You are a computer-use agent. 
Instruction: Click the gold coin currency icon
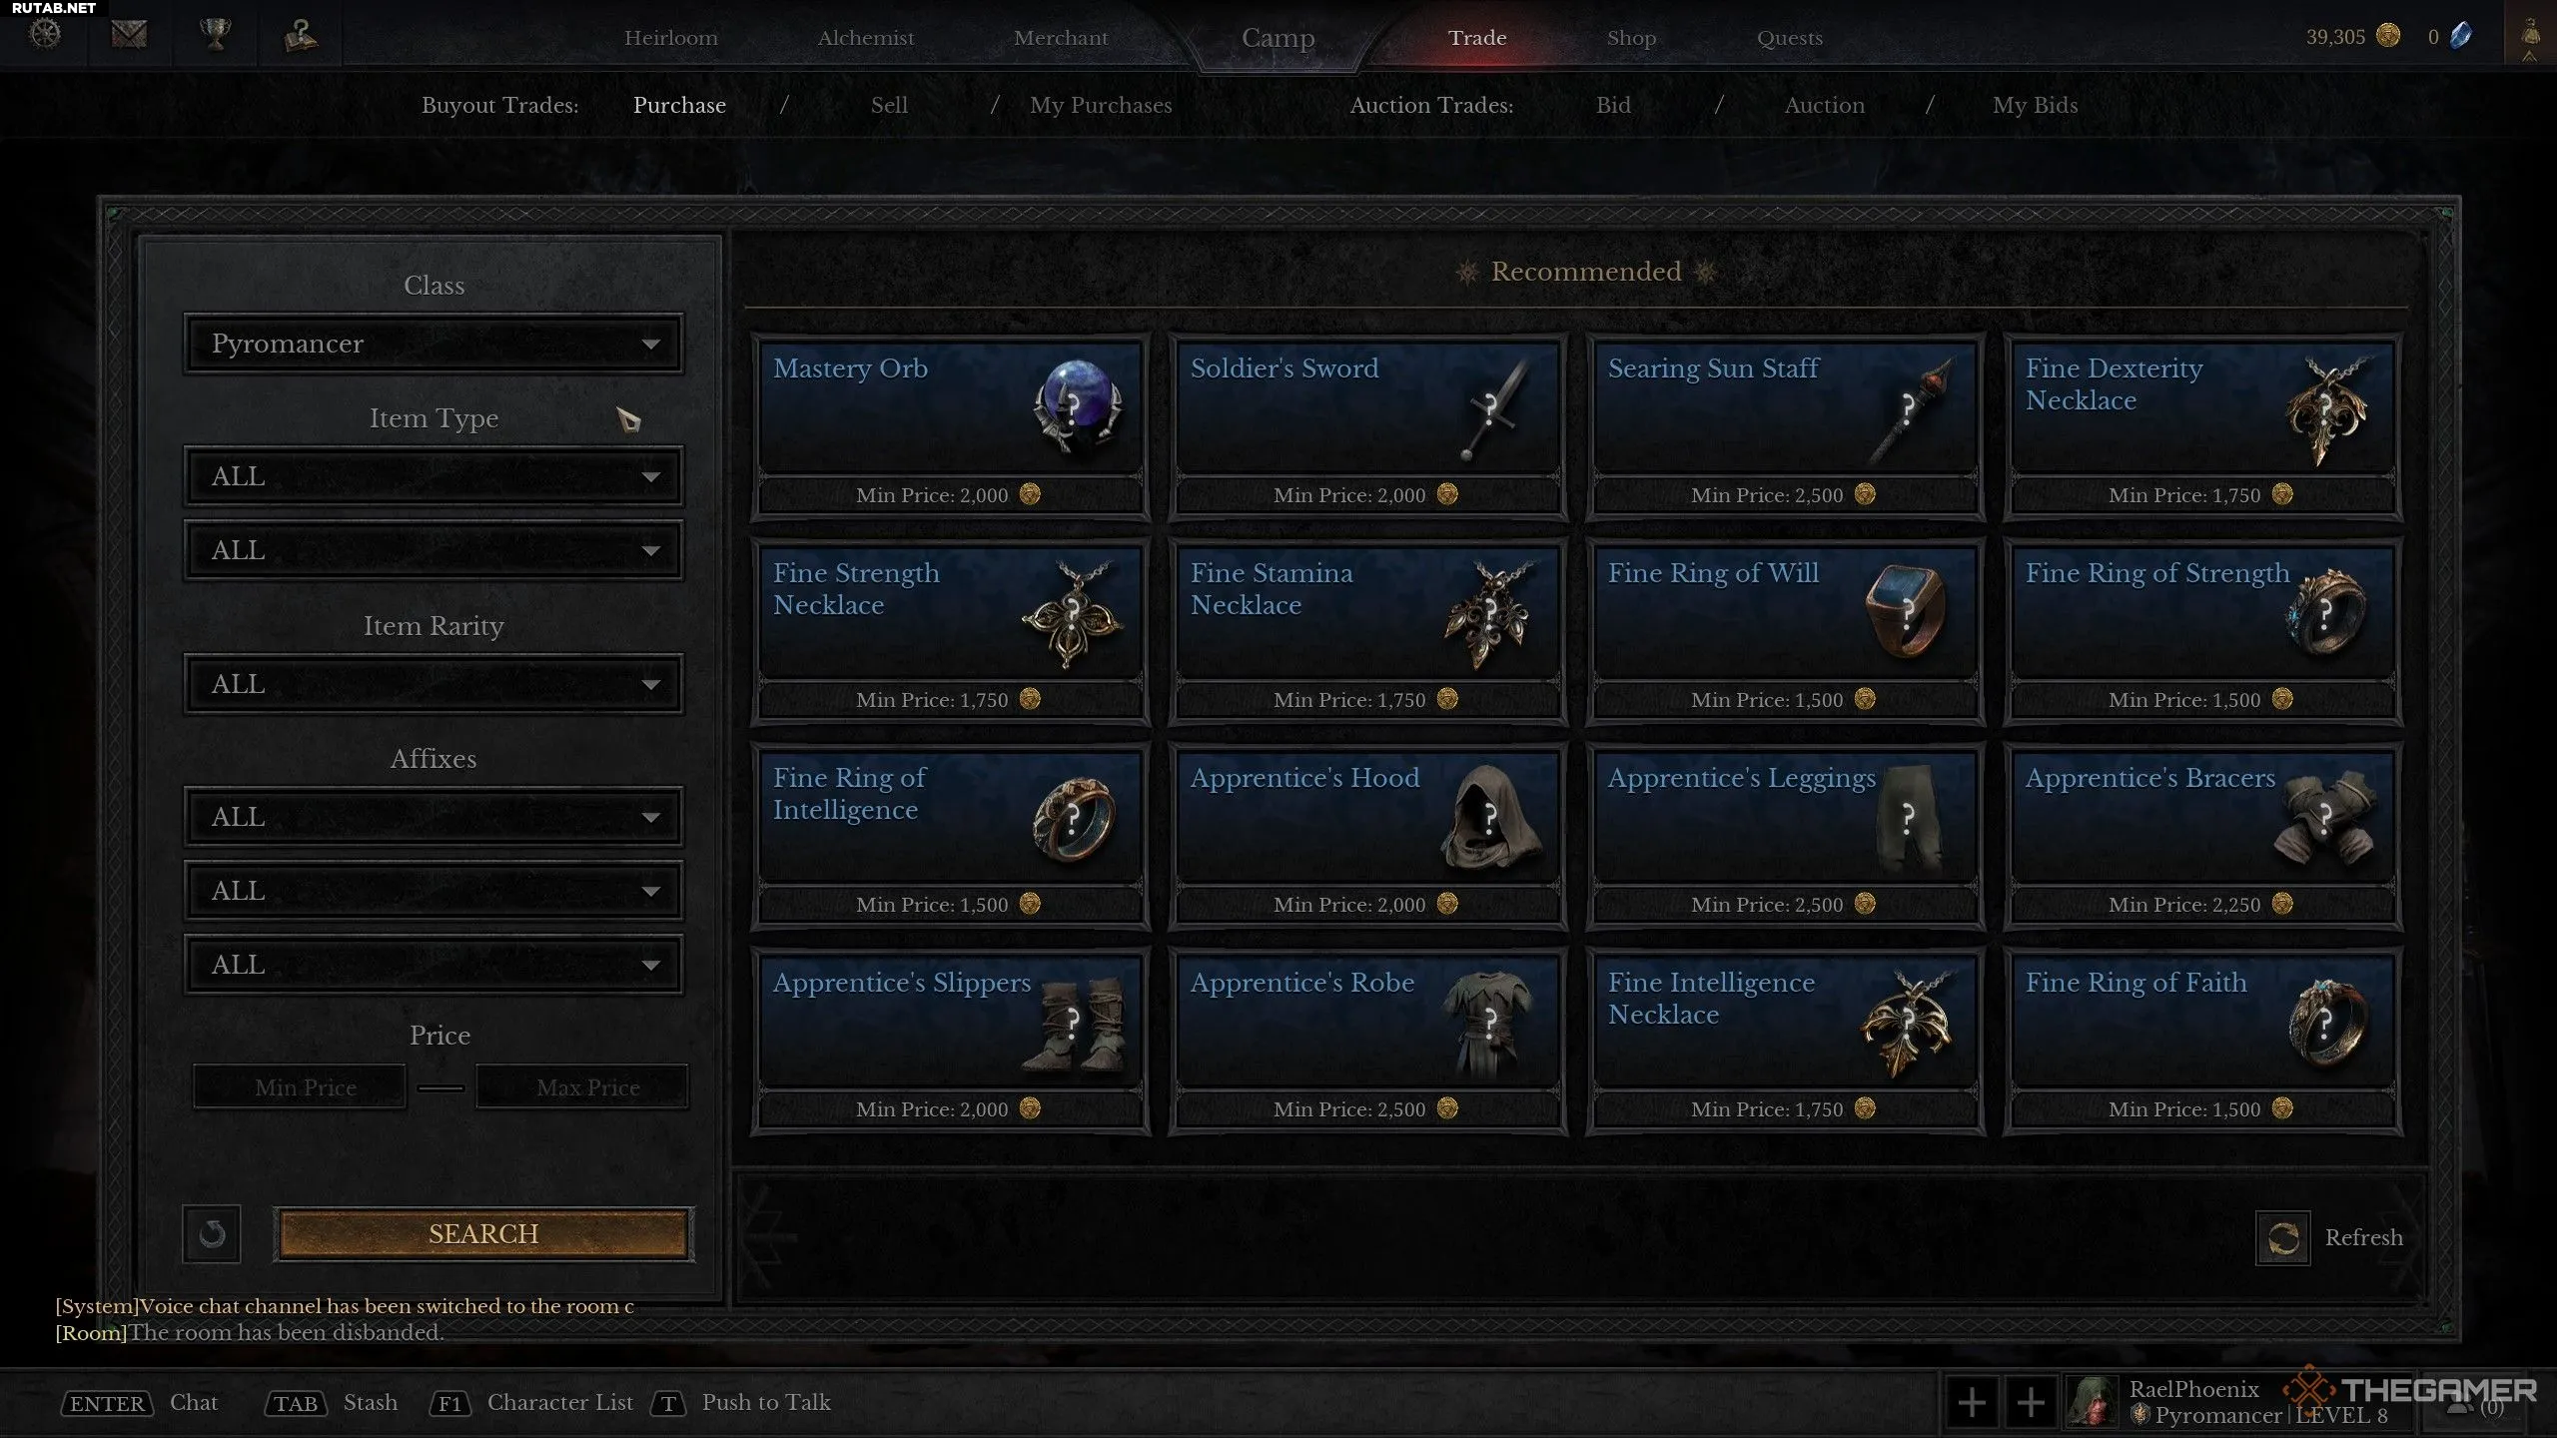coord(2388,36)
